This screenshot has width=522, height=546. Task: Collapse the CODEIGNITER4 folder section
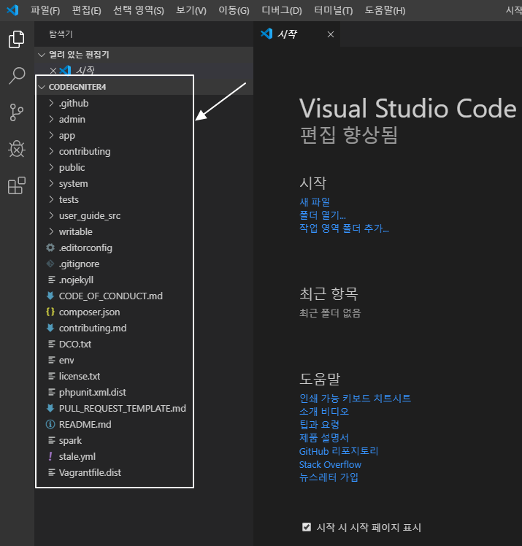point(42,87)
